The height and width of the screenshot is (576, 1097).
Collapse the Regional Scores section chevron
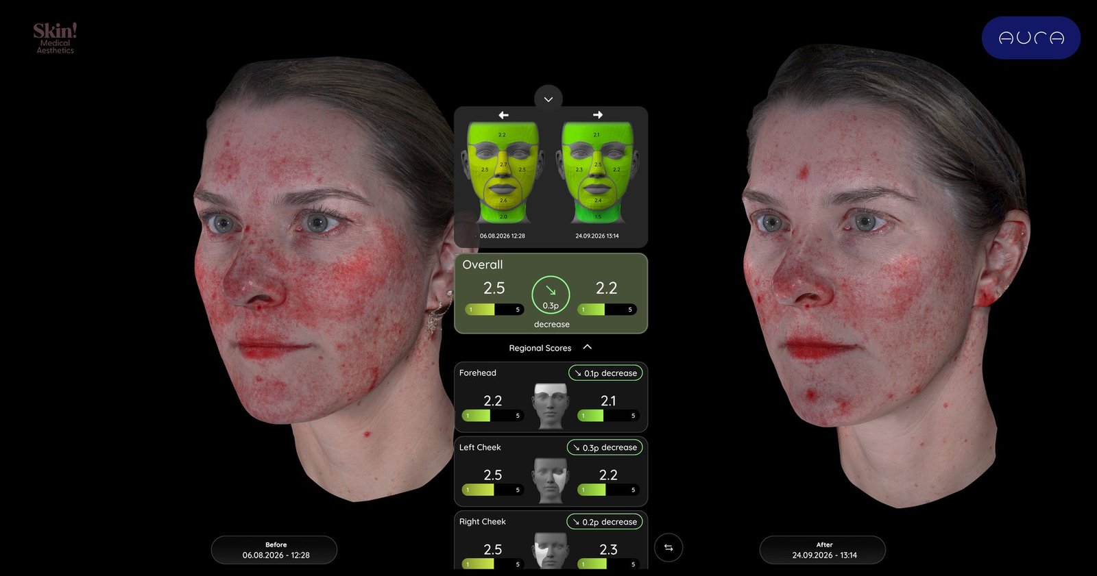click(588, 347)
